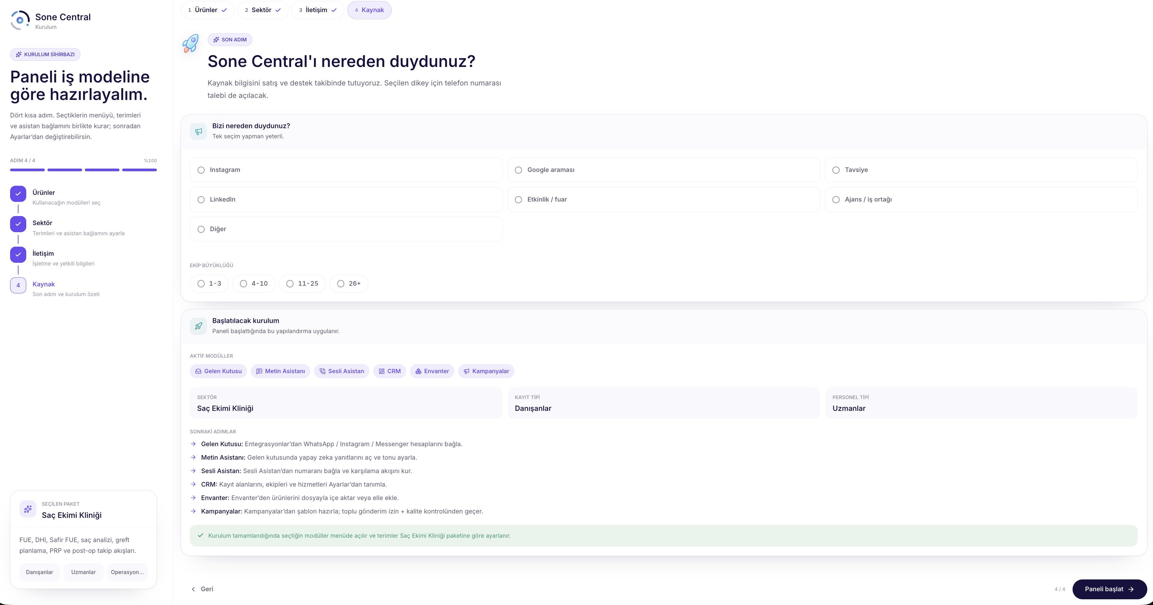Click the Uzmanlar tag in package card
The image size is (1153, 605).
point(83,572)
